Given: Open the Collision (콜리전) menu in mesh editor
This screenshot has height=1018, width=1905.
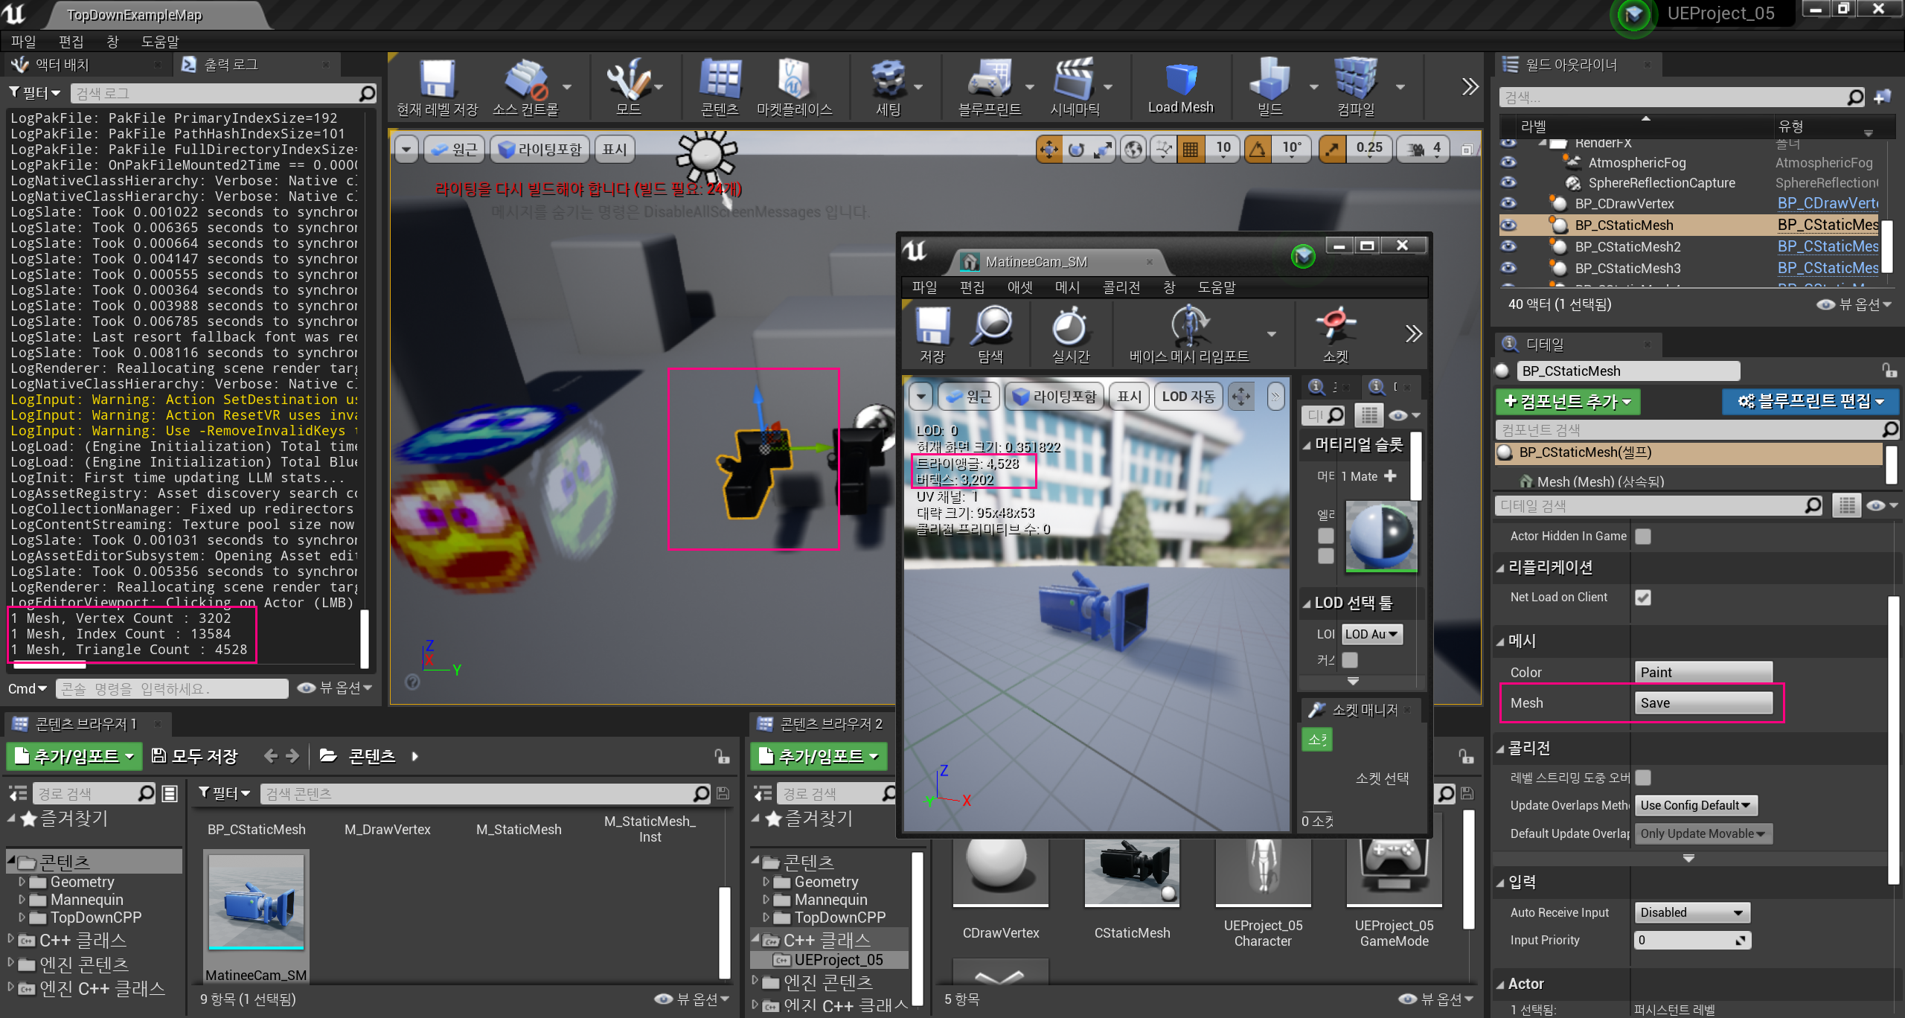Looking at the screenshot, I should [x=1121, y=287].
